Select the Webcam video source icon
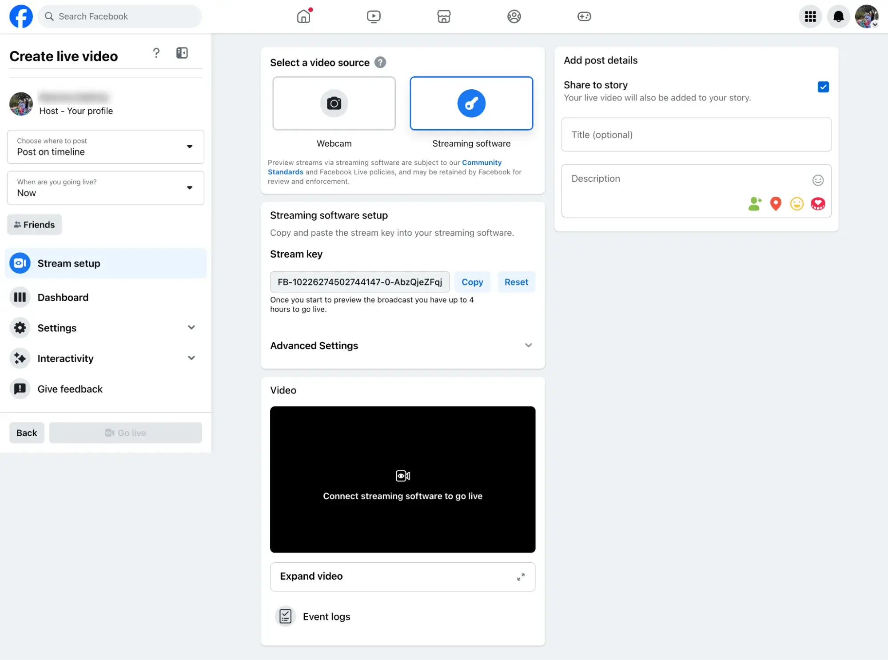 (334, 103)
